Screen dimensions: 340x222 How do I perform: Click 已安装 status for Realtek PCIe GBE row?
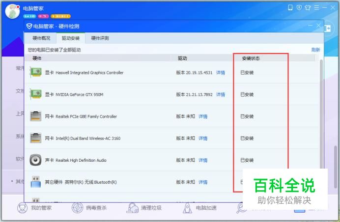[247, 117]
